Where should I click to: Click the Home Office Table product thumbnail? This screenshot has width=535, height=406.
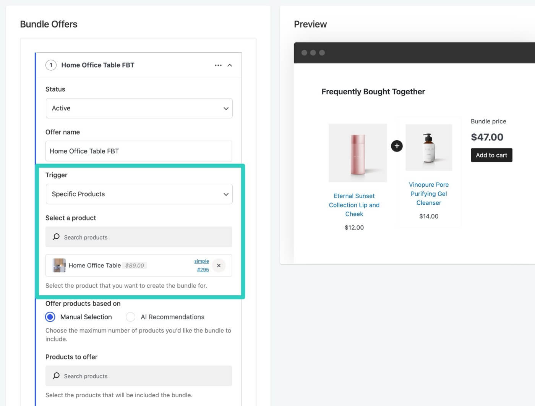click(59, 265)
